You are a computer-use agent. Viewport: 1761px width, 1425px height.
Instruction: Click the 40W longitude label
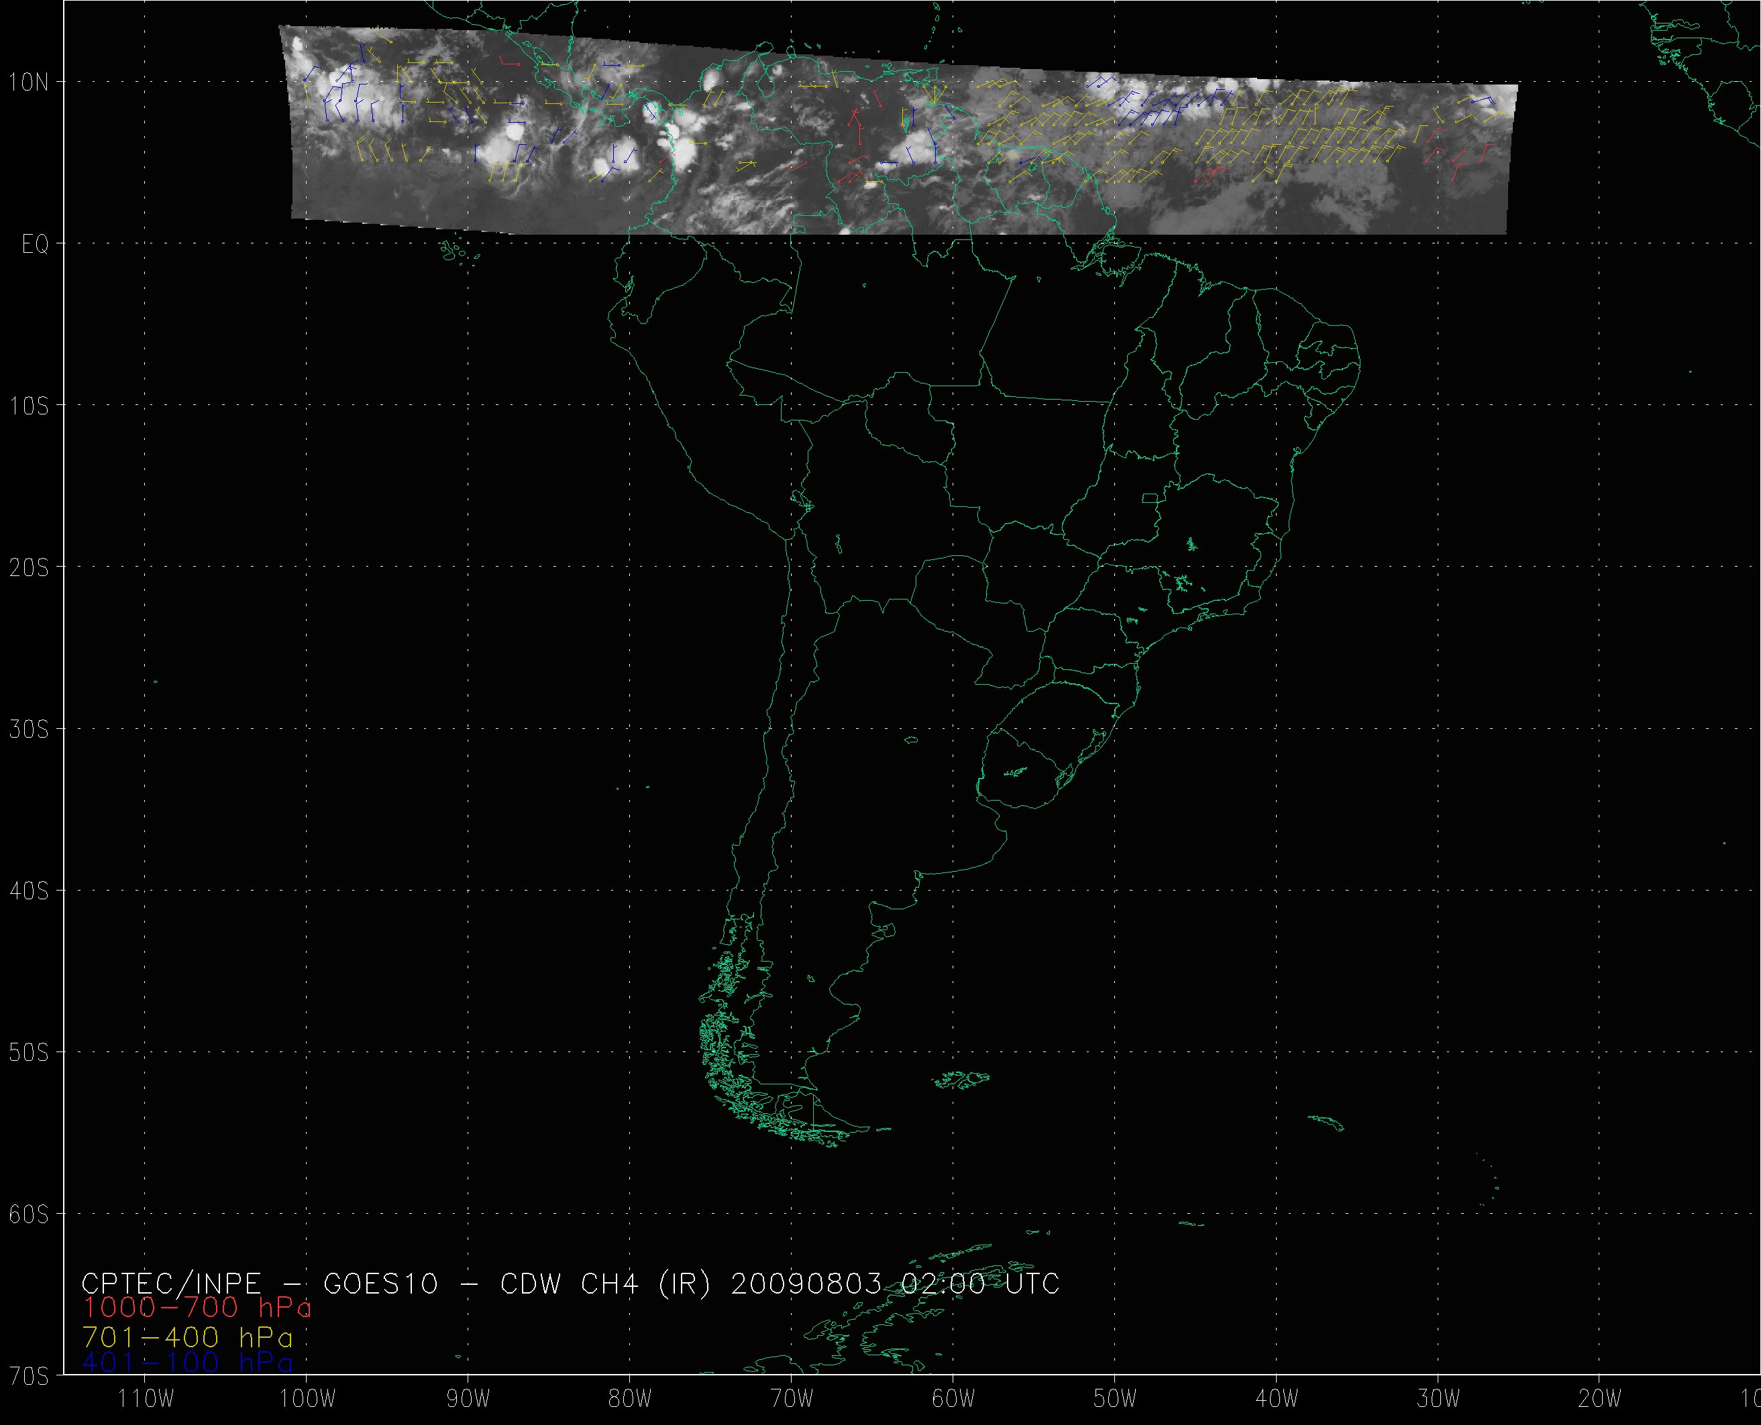click(1277, 1399)
